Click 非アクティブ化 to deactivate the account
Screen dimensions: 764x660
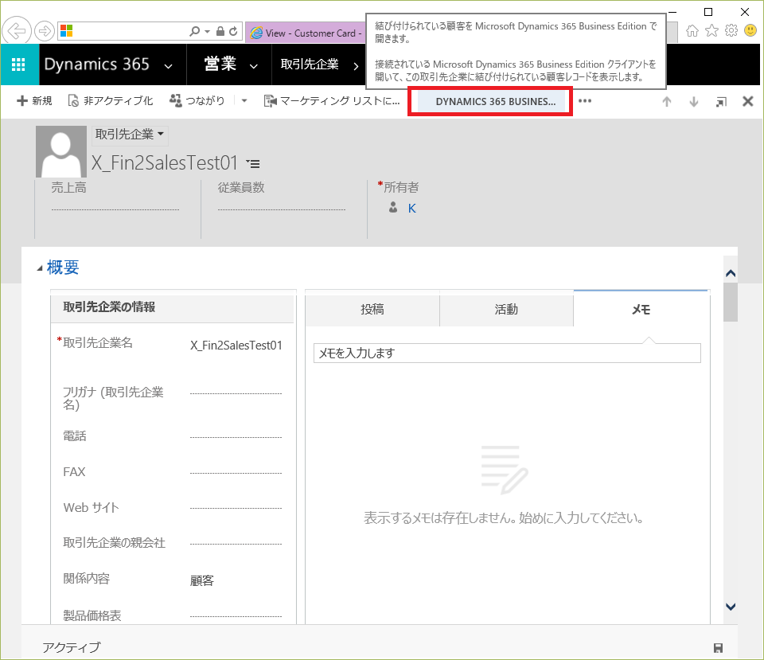coord(110,101)
